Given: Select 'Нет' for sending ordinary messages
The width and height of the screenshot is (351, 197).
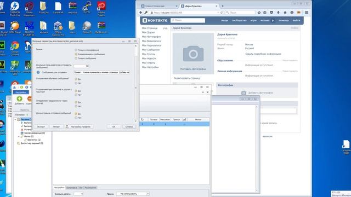Looking at the screenshot, I should (76, 83).
